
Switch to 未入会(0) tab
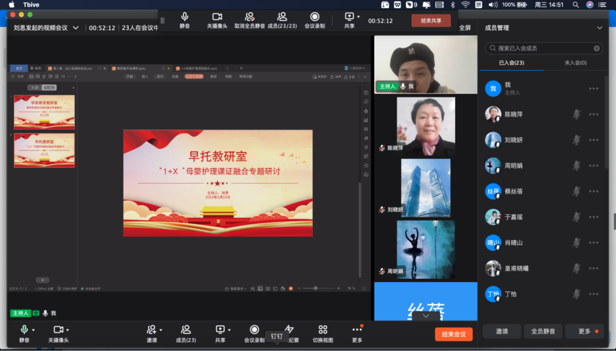click(x=575, y=63)
